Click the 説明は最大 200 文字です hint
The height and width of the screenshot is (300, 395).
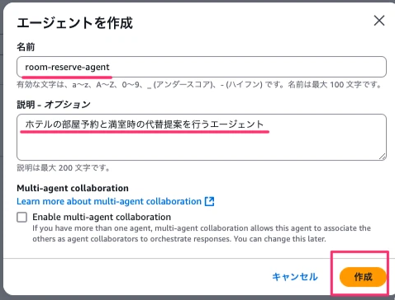[x=64, y=167]
